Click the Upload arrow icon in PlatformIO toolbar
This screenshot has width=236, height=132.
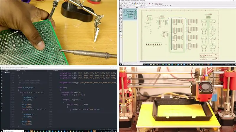pyautogui.click(x=2, y=77)
